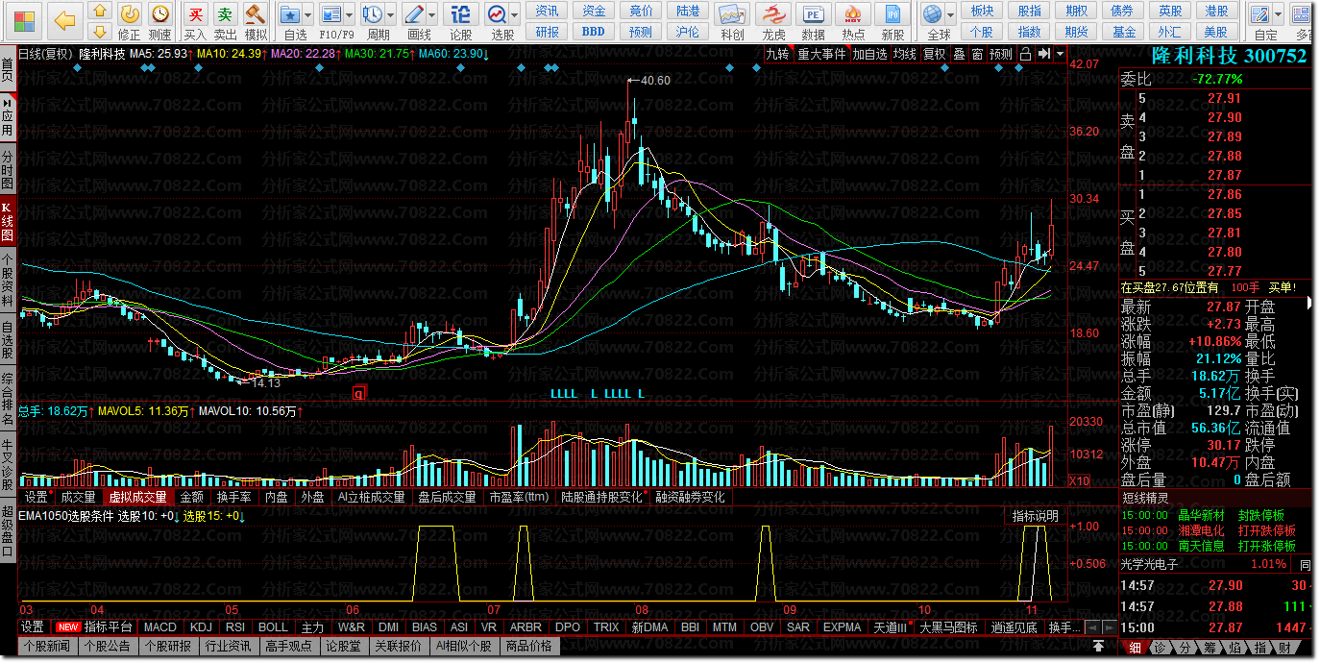Viewport: 1320px width, 663px height.
Task: Open the red triangle dropdown above the chart
Action: (x=1060, y=55)
